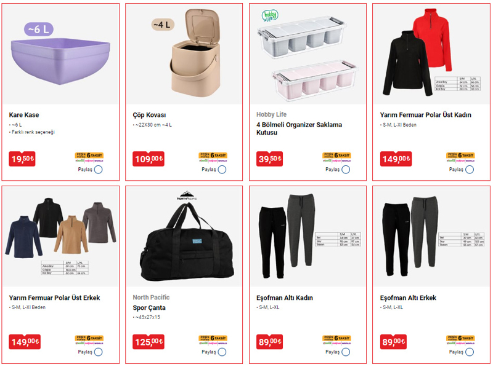493x367 pixels.
Task: Click the ~4 L capacity badge
Action: [163, 25]
